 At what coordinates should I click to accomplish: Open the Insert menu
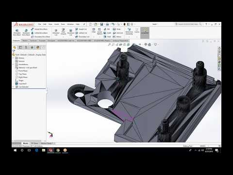tap(56, 24)
